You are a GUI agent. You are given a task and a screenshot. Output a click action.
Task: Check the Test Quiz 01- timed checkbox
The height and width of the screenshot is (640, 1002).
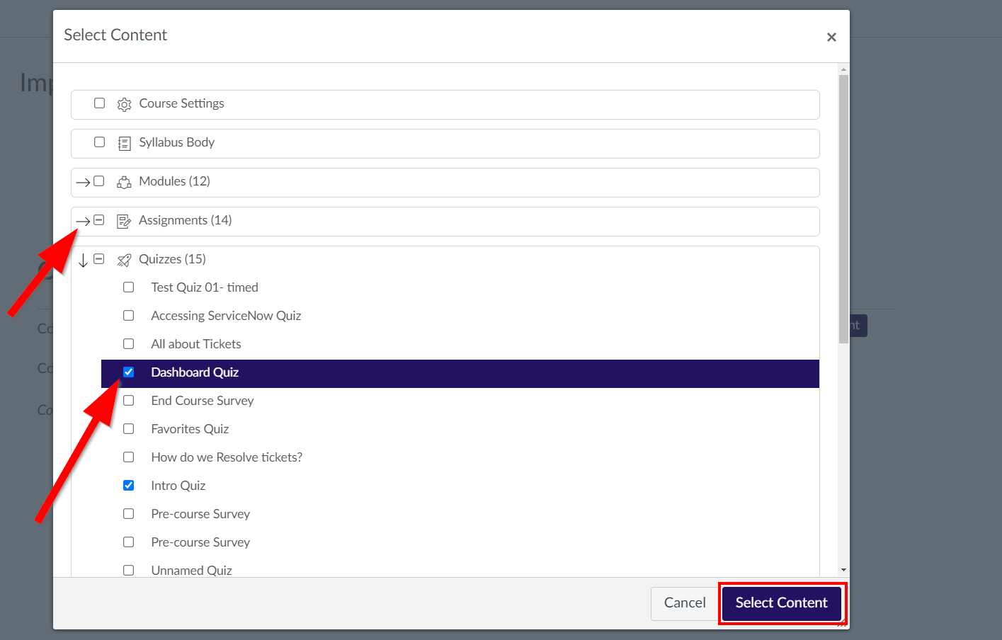coord(128,287)
